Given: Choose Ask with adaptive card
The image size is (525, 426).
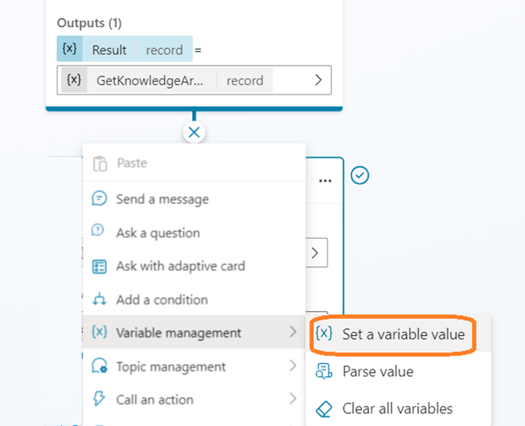Looking at the screenshot, I should [x=180, y=266].
